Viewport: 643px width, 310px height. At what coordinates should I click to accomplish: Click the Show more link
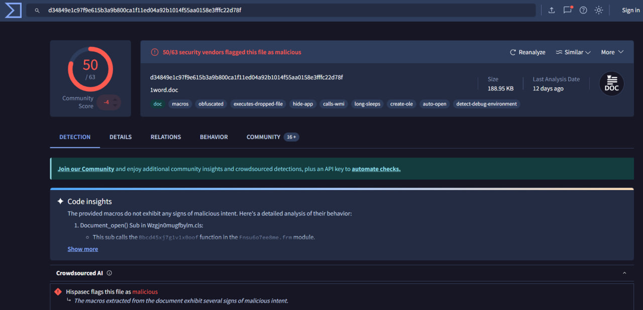(82, 248)
